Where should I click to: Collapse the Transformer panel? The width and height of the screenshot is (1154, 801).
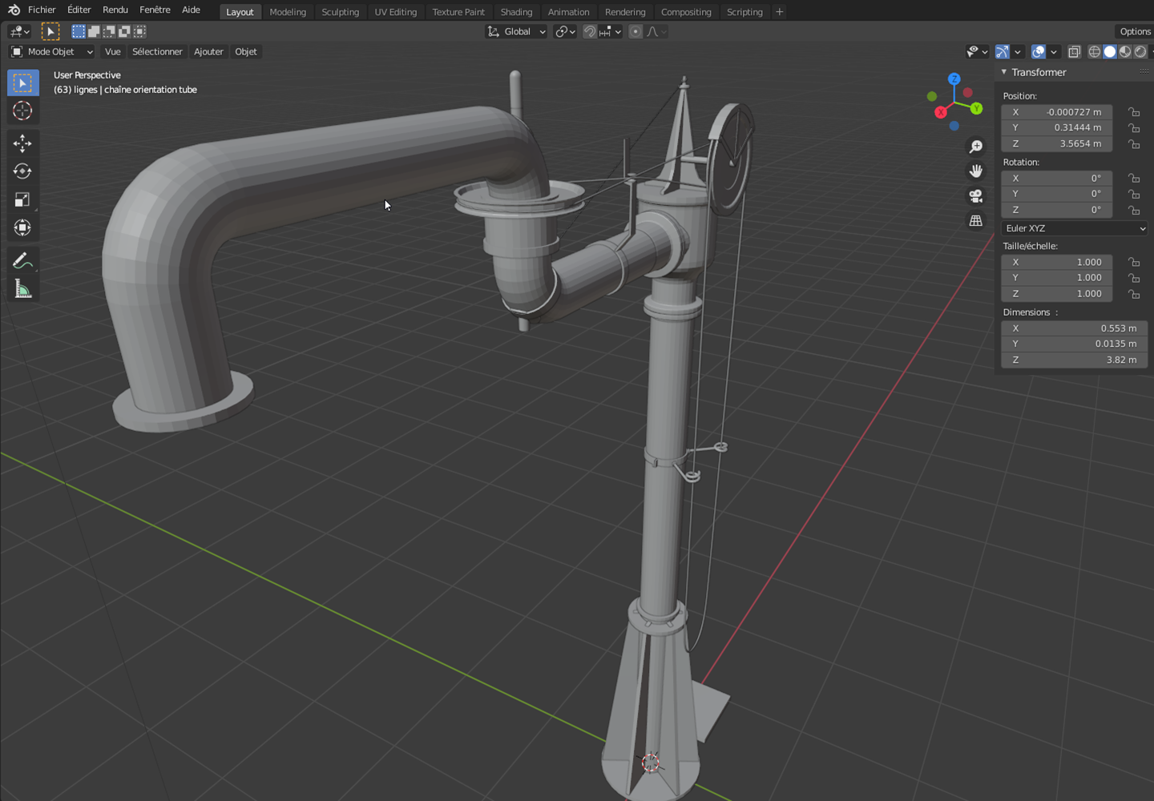coord(1004,72)
